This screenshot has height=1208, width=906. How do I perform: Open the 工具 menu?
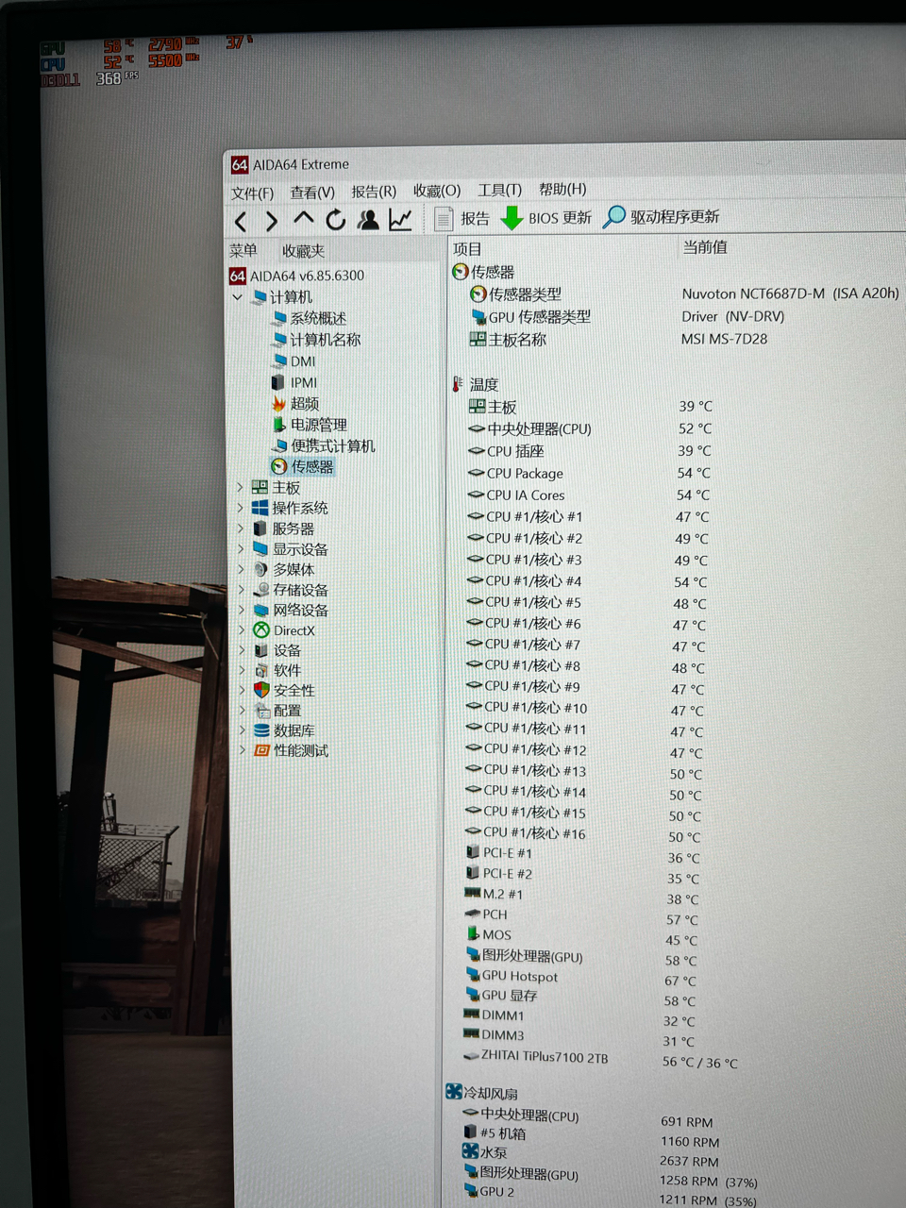pos(499,190)
